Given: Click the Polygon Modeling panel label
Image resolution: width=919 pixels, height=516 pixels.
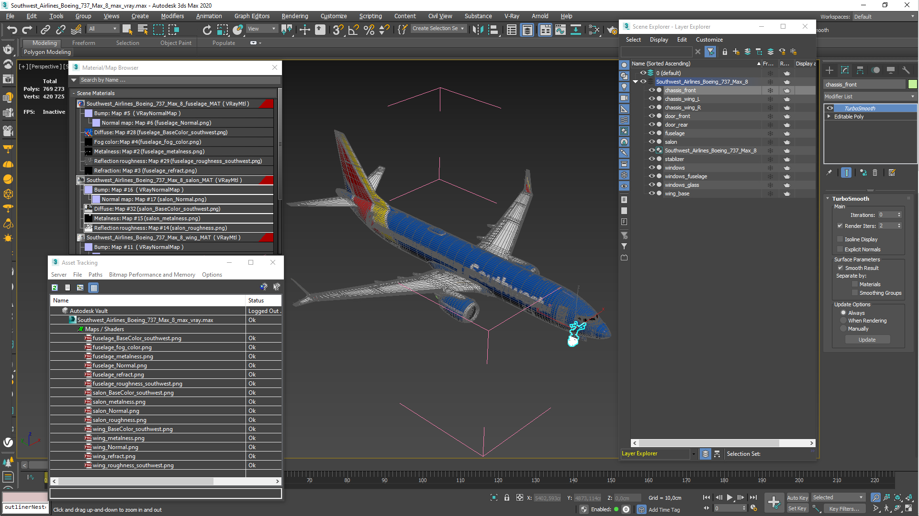Looking at the screenshot, I should pyautogui.click(x=47, y=52).
